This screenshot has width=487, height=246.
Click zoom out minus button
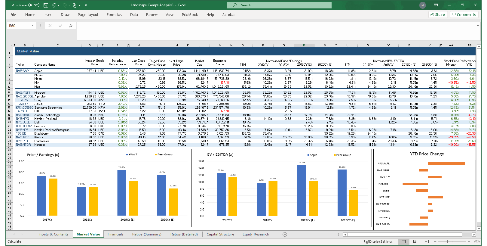point(435,241)
